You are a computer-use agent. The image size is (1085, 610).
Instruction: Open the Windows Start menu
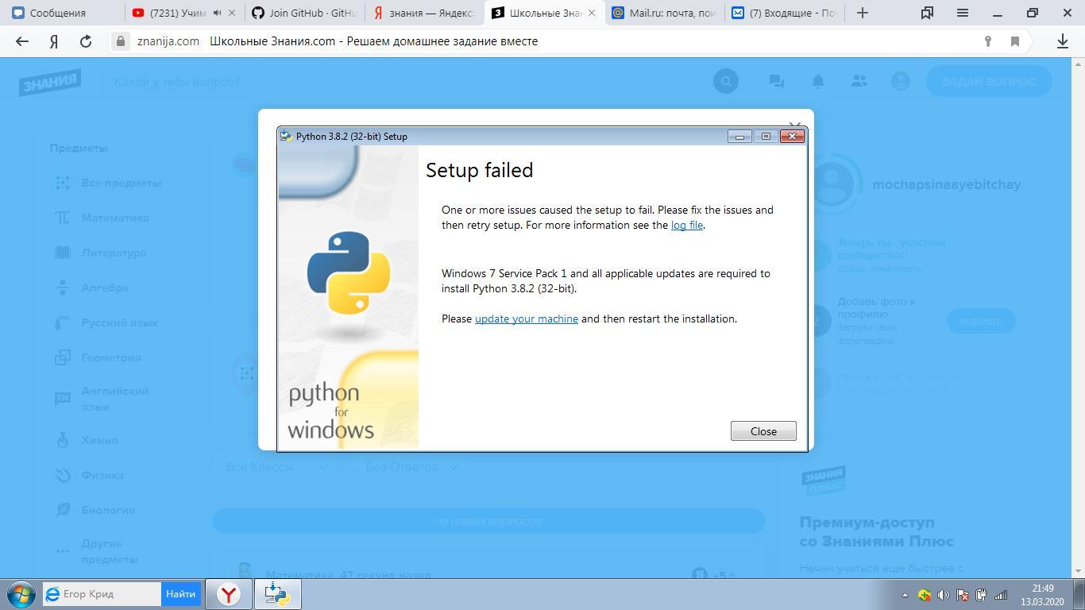tap(21, 594)
